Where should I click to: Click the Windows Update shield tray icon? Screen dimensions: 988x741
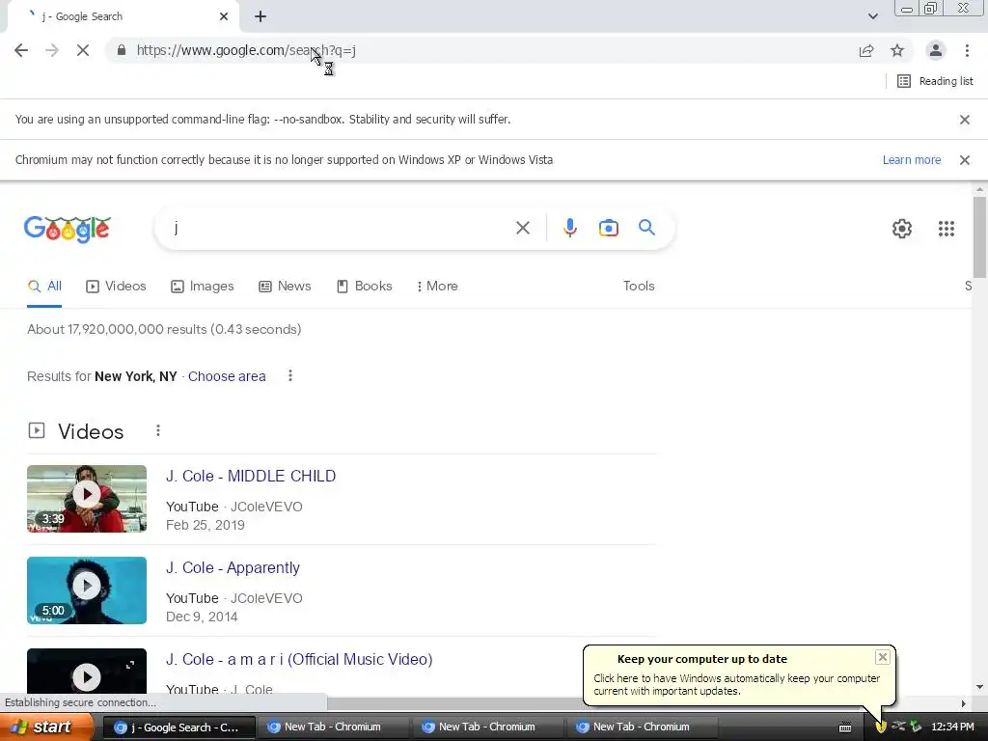click(x=881, y=727)
